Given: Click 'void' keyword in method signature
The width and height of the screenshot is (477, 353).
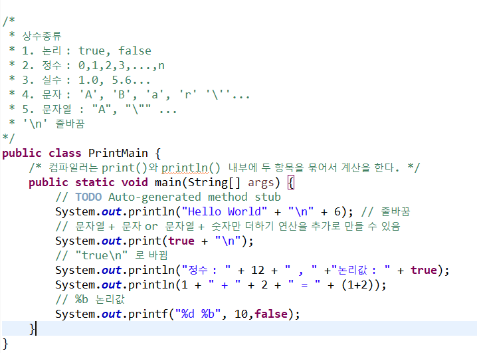Looking at the screenshot, I should (134, 183).
